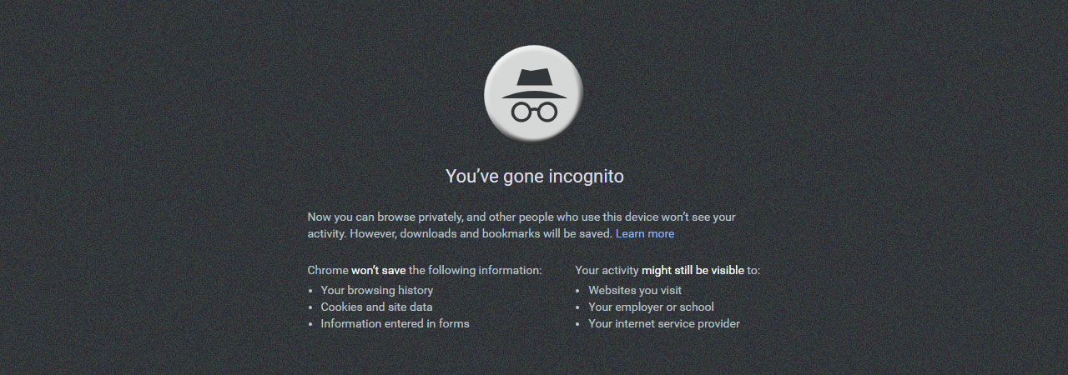The image size is (1068, 375).
Task: Open the Learn more link
Action: click(645, 233)
